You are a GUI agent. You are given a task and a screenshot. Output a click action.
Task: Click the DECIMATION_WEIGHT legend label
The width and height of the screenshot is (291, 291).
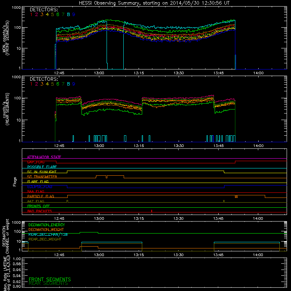coord(46,230)
